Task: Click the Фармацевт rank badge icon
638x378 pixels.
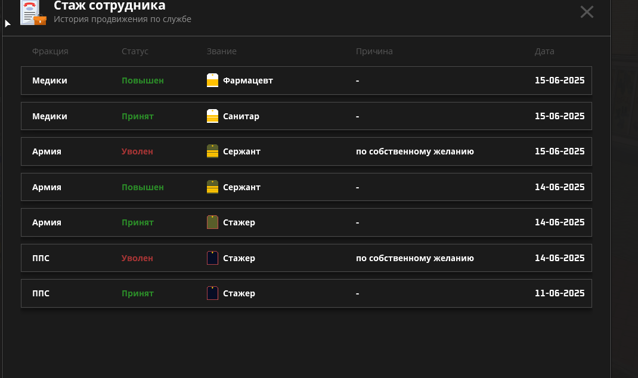Action: tap(212, 80)
